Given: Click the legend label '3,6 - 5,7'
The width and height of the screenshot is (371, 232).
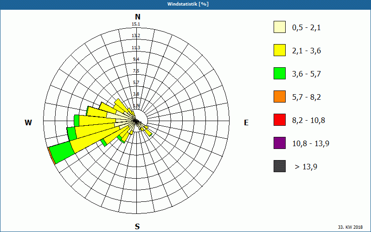Looking at the screenshot, I should click(x=307, y=74).
